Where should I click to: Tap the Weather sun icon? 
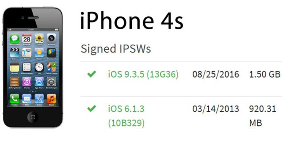39,53
